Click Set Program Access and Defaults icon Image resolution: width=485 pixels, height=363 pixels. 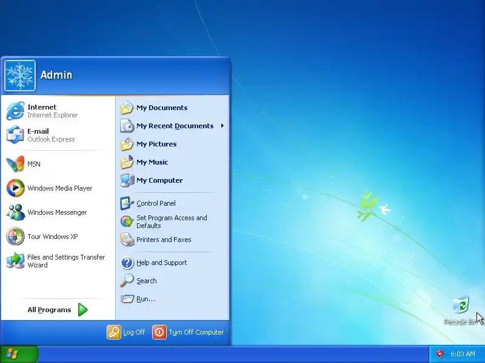point(127,221)
